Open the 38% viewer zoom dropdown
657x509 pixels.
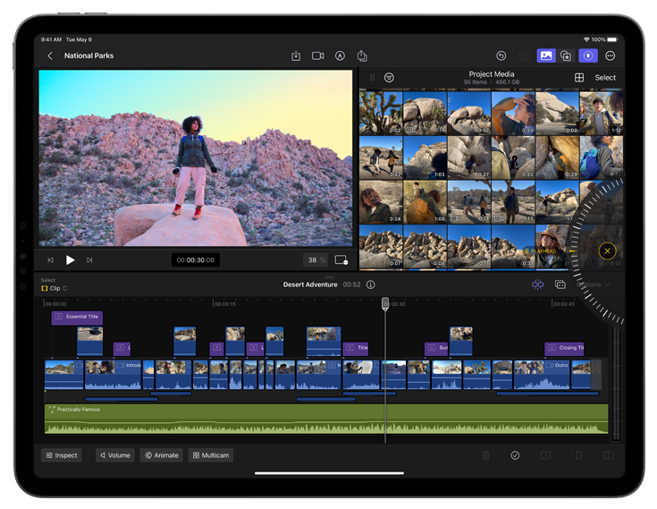tap(315, 260)
